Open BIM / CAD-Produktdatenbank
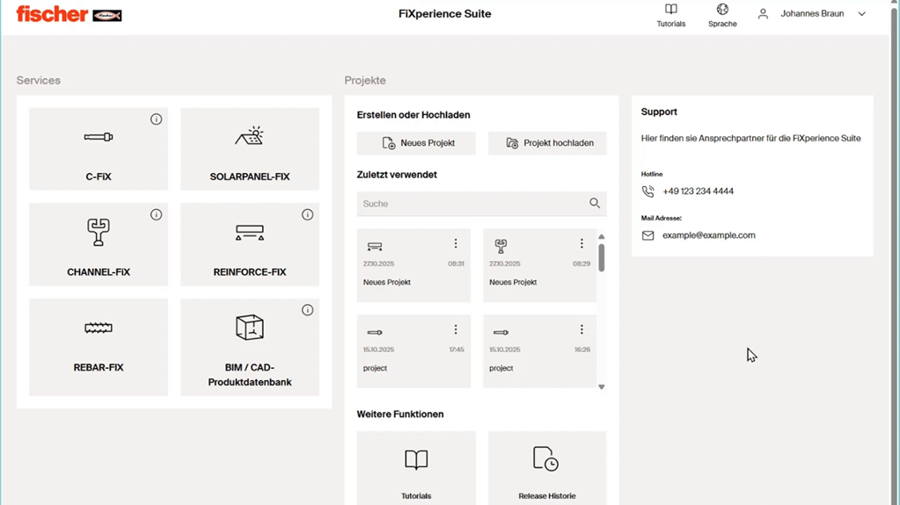900x505 pixels. click(x=249, y=347)
